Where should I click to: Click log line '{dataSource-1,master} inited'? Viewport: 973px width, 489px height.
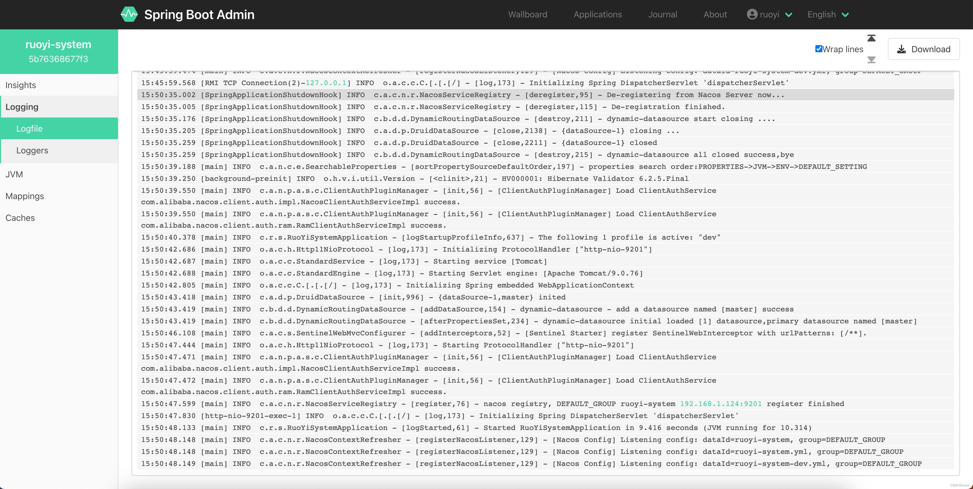coord(545,298)
